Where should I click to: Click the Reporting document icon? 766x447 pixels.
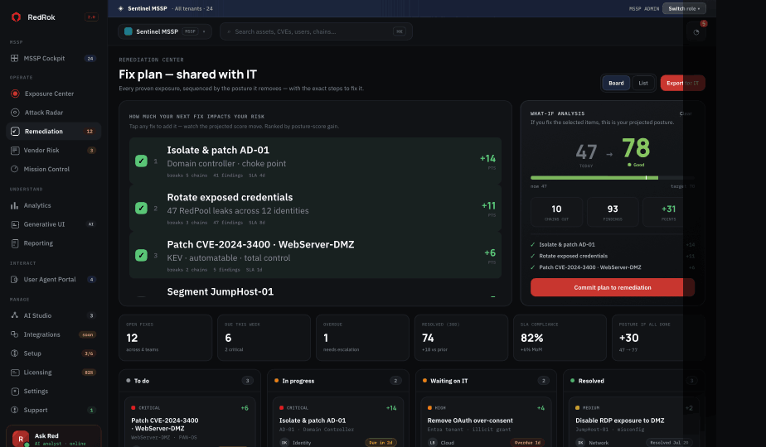15,243
